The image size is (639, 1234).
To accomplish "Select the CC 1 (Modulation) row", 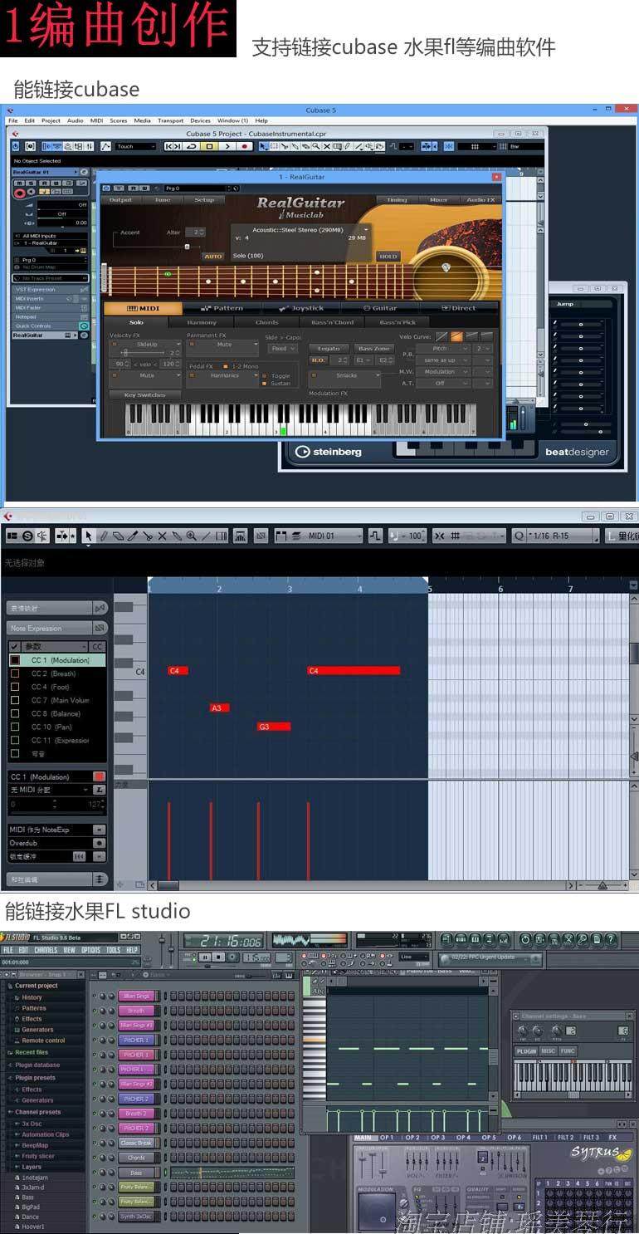I will [x=57, y=660].
